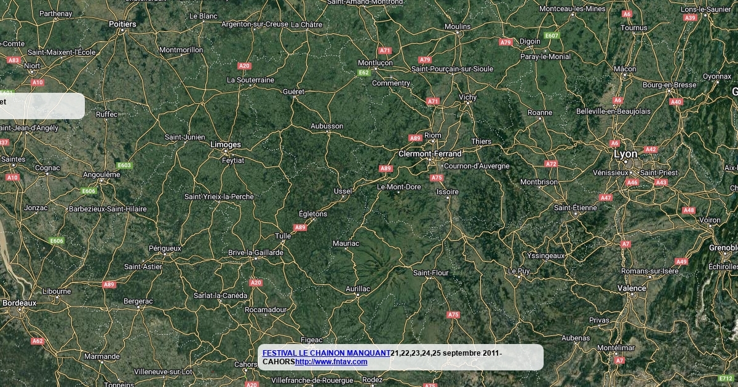Select the Bordeaux city label
Viewport: 738px width, 387px height.
pyautogui.click(x=20, y=303)
